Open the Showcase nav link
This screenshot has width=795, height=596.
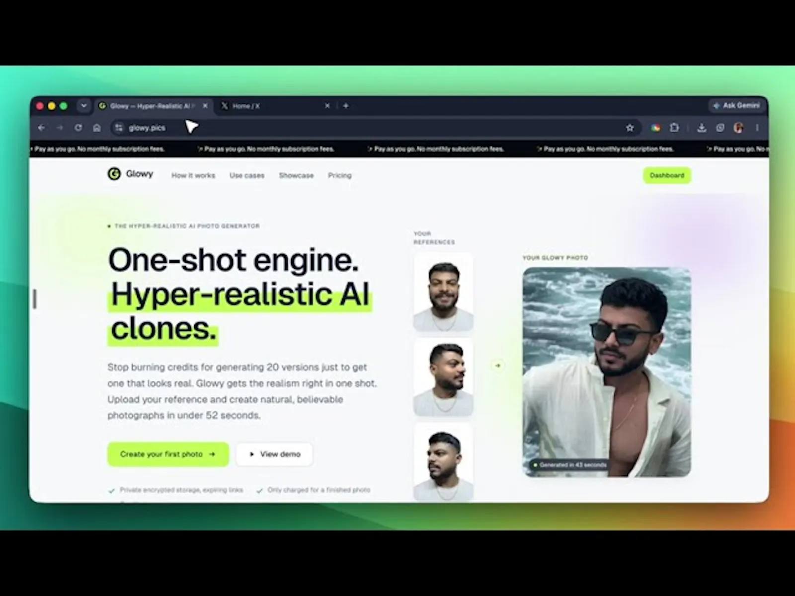click(x=296, y=175)
